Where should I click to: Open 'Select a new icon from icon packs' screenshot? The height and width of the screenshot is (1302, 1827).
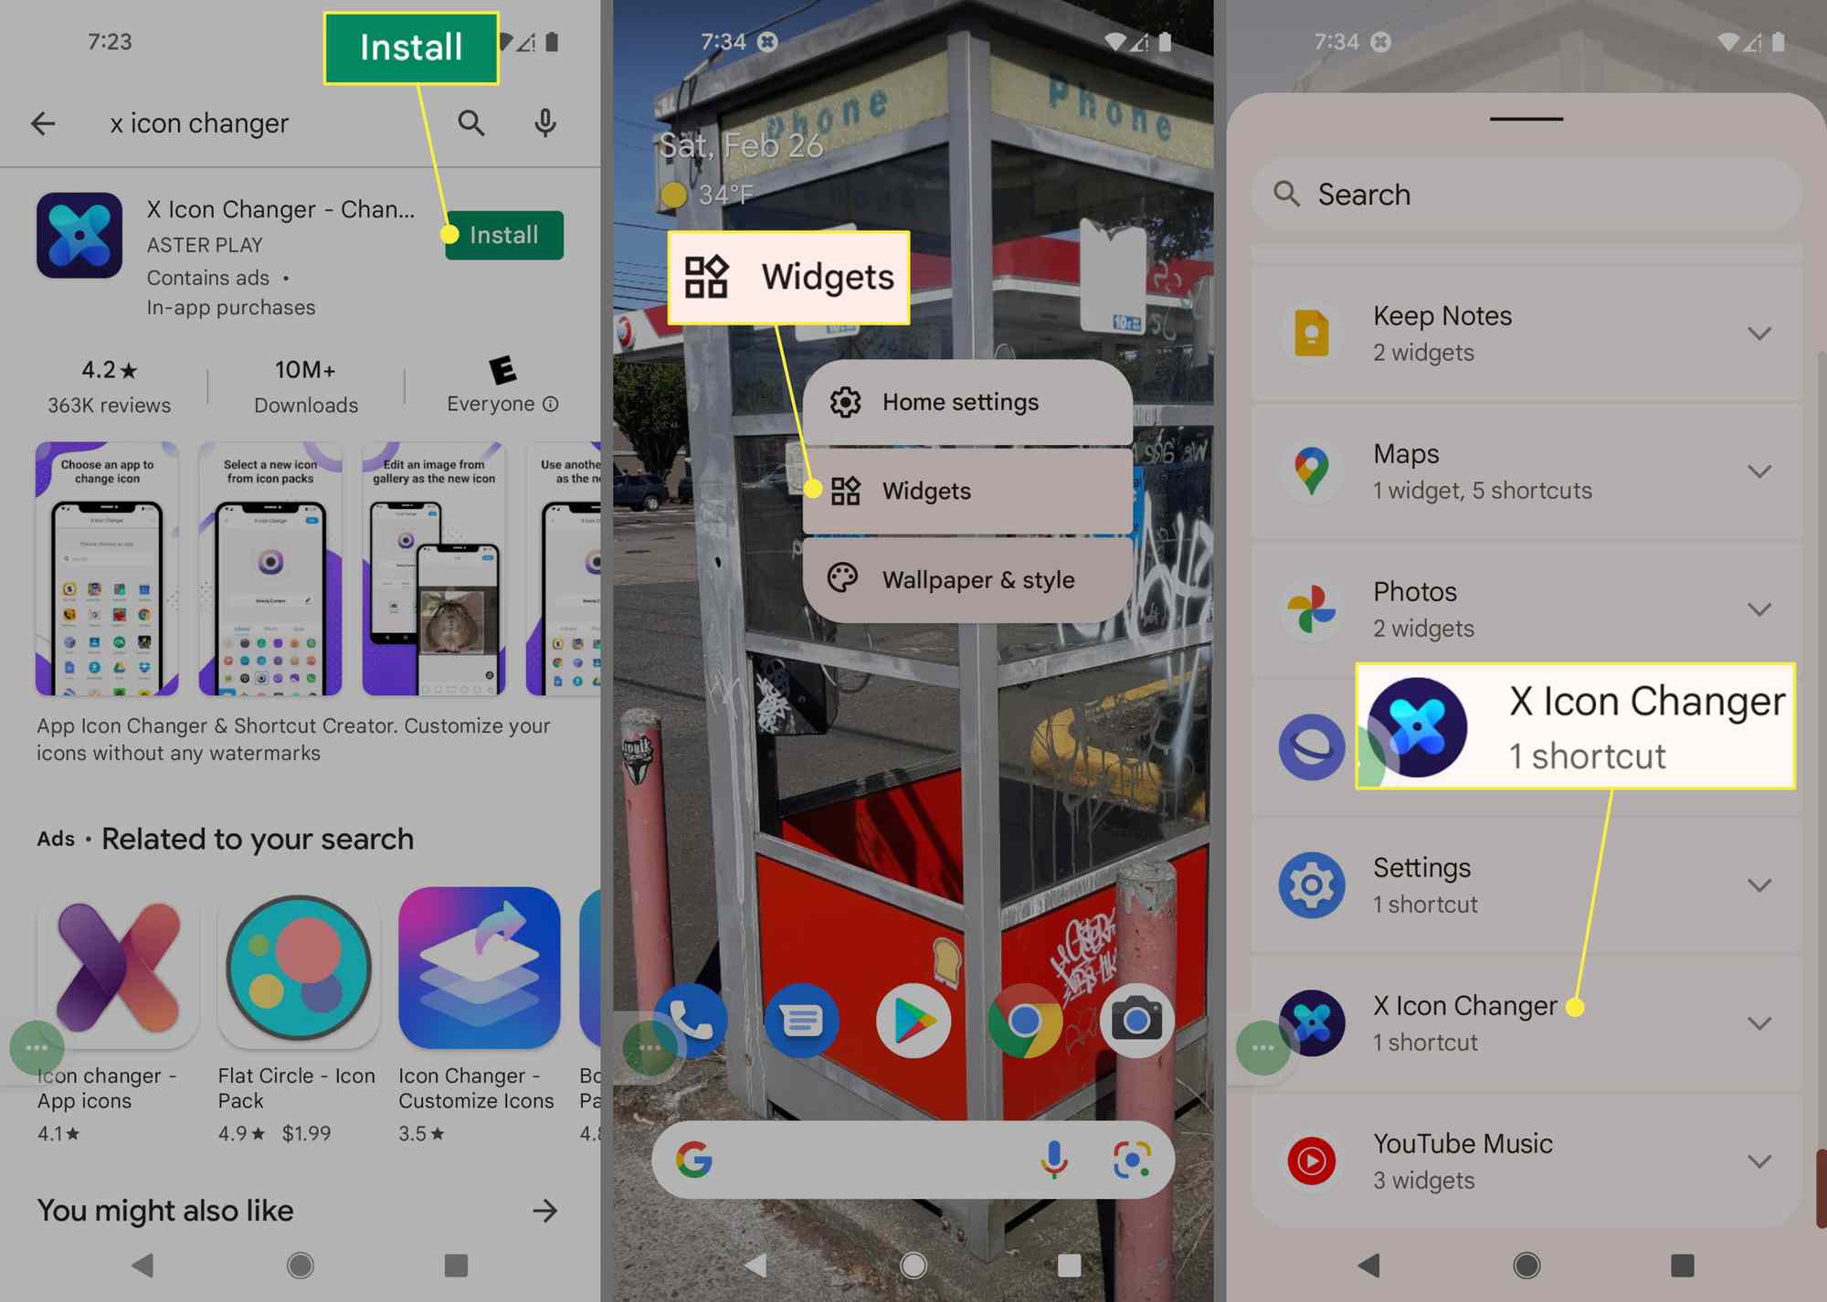pos(270,568)
